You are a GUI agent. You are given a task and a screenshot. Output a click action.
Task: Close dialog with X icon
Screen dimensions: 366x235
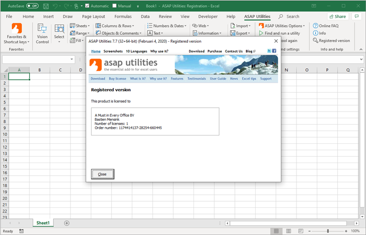276,41
